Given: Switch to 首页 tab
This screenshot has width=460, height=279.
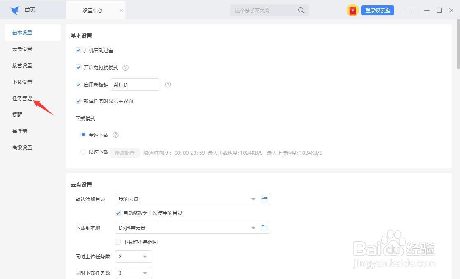Looking at the screenshot, I should 30,10.
